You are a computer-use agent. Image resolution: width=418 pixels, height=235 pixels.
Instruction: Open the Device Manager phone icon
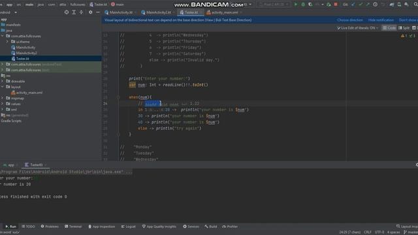[399, 5]
